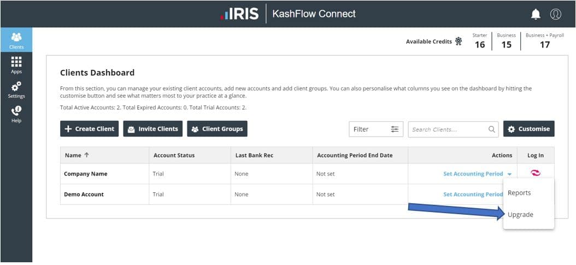Viewport: 576px width, 265px height.
Task: Click the Customise button
Action: (528, 129)
